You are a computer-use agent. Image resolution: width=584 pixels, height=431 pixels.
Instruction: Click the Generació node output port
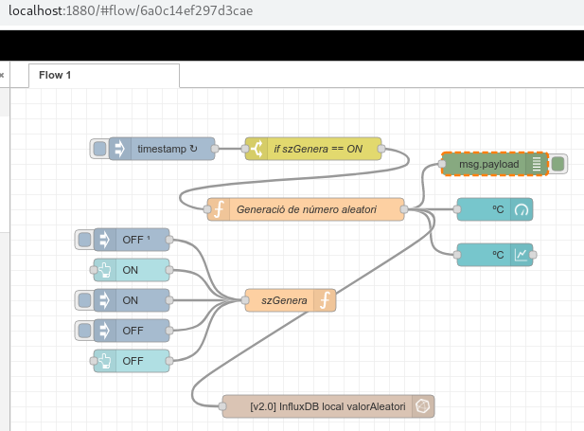pos(404,209)
